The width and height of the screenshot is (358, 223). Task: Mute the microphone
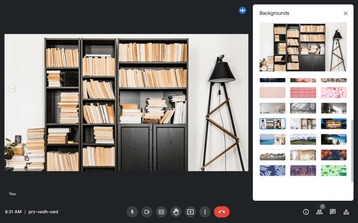click(132, 212)
